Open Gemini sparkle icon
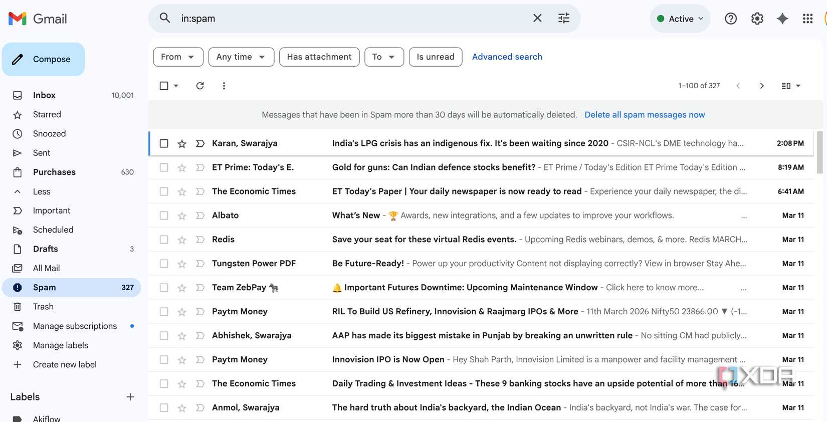 [782, 19]
